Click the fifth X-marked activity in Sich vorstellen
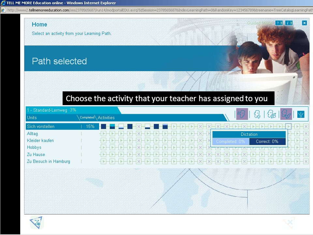313x235 pixels. (139, 126)
